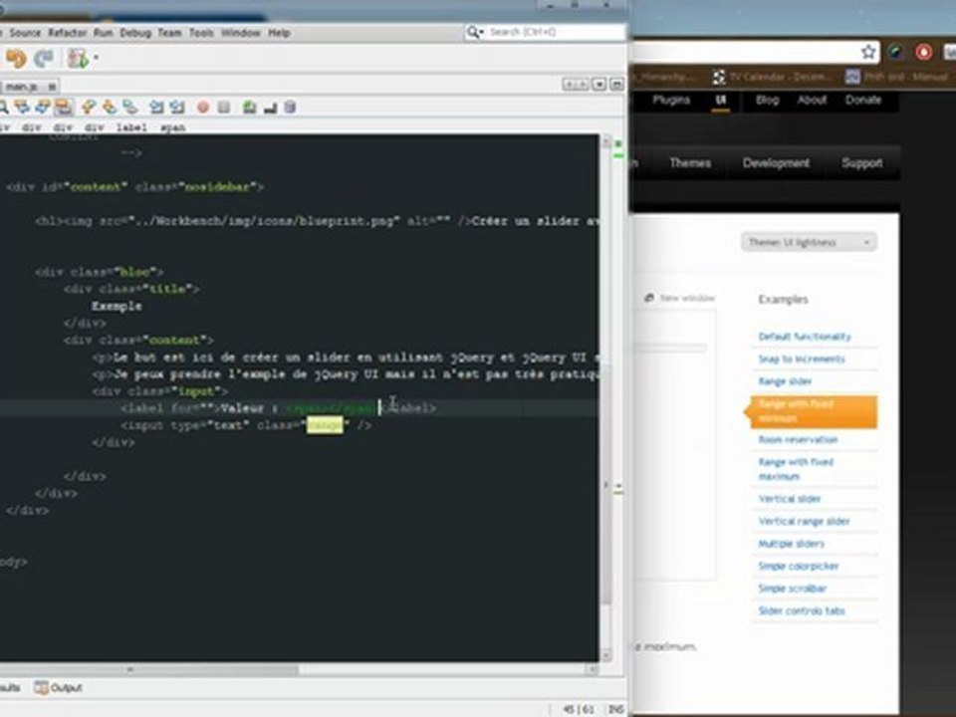
Task: Open the Source menu
Action: [25, 32]
